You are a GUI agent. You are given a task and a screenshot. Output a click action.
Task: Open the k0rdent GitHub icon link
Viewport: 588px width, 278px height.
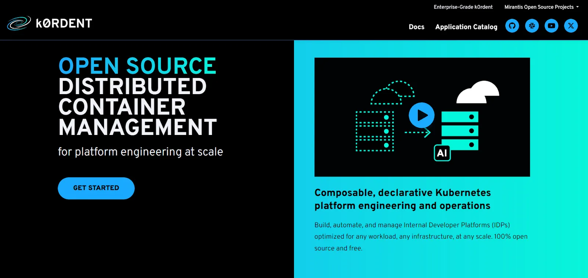(512, 26)
